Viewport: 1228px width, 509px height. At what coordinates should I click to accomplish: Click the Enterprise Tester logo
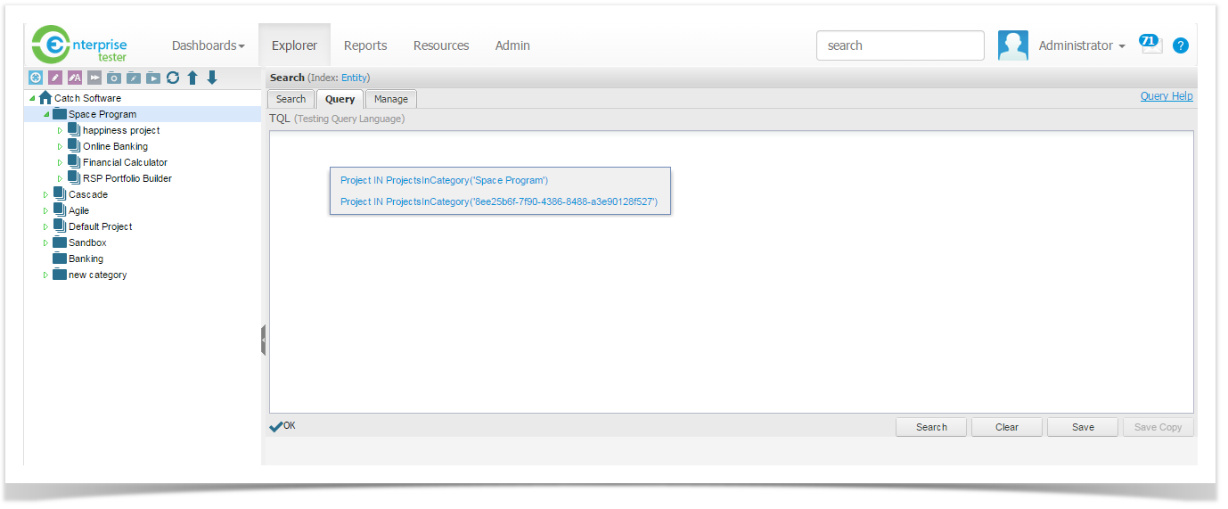click(x=80, y=45)
